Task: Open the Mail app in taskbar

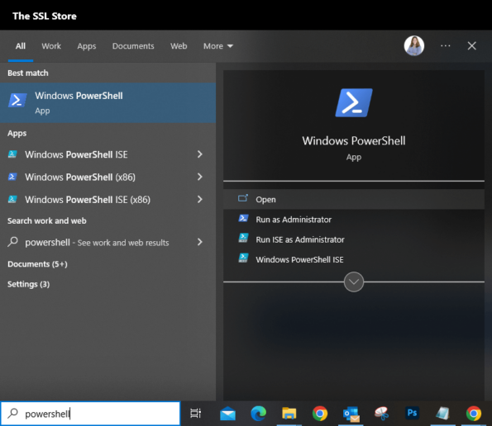Action: (x=227, y=414)
